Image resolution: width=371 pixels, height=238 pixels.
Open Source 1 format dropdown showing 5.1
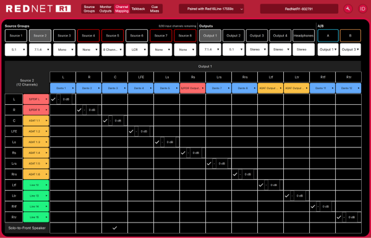(x=16, y=50)
